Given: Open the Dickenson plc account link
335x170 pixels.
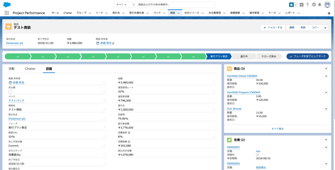Looking at the screenshot, I should click(x=15, y=43).
